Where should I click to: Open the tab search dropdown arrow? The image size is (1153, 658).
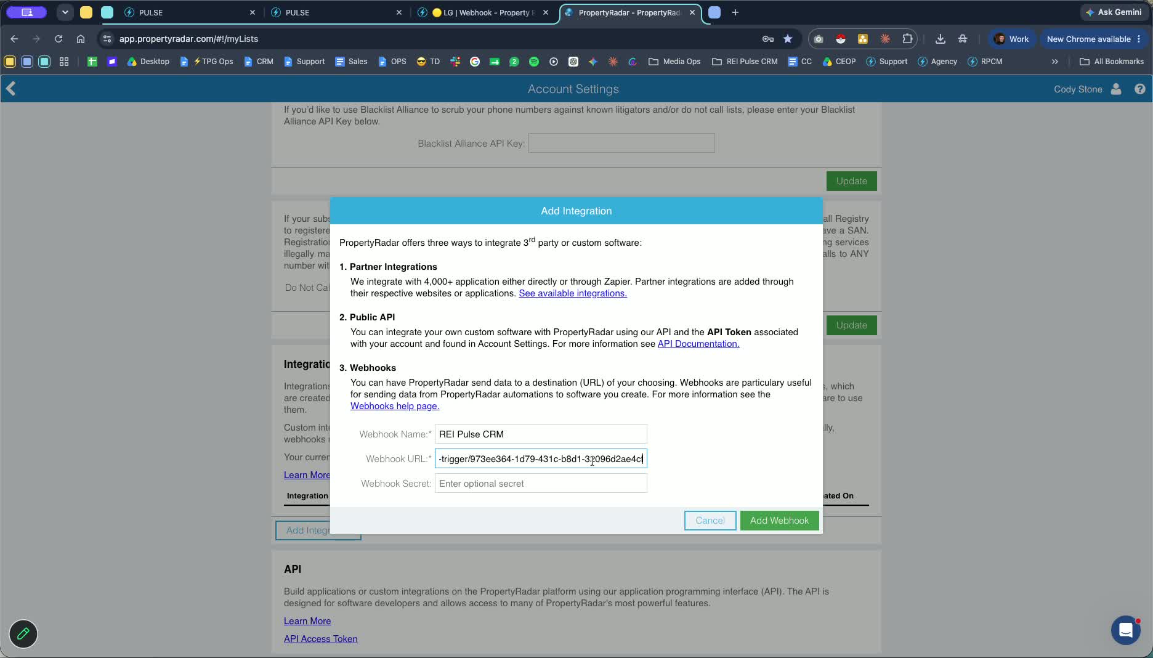[65, 12]
